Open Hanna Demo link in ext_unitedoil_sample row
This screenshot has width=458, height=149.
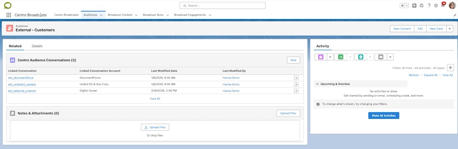[231, 84]
